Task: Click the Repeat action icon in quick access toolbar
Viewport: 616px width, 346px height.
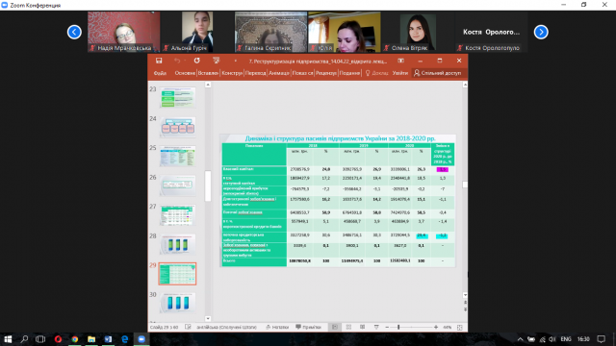Action: [196, 61]
